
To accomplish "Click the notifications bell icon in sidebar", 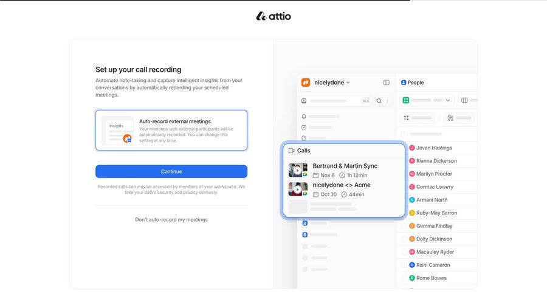I will click(304, 116).
